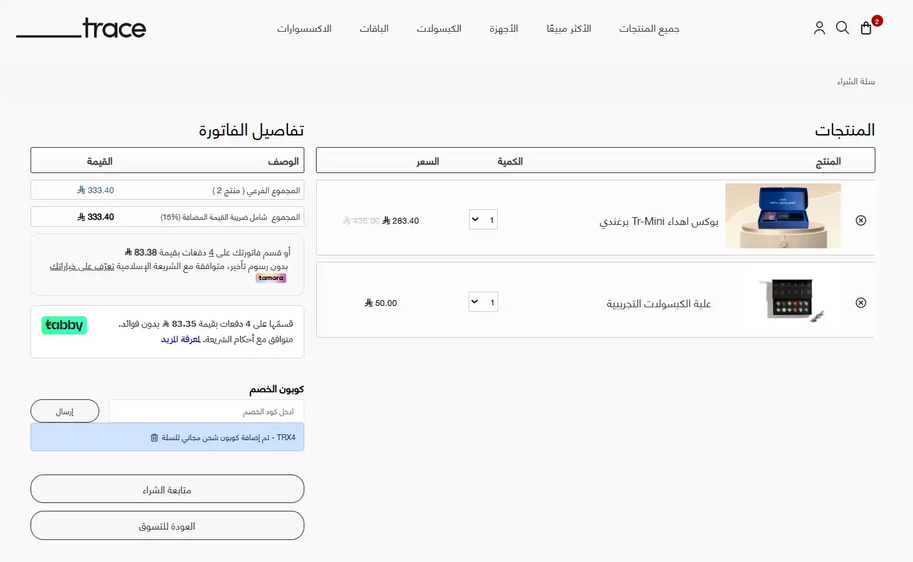Click the trace logo
Image resolution: width=913 pixels, height=562 pixels.
[81, 29]
